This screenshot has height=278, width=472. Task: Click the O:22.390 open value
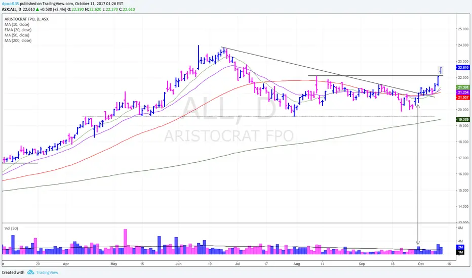coord(75,9)
